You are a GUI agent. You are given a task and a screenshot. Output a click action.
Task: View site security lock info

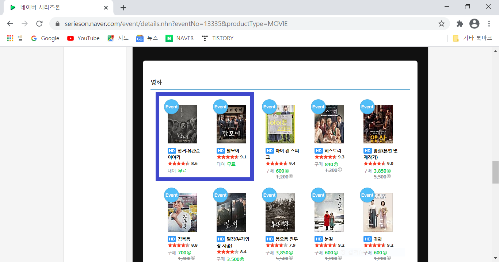tap(57, 24)
